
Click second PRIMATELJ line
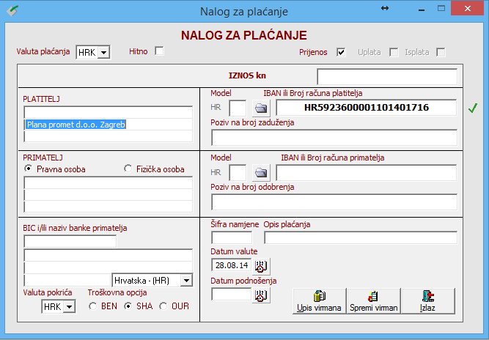pos(109,194)
